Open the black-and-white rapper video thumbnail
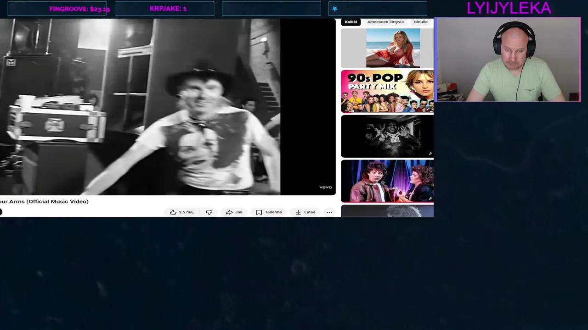 point(387,136)
